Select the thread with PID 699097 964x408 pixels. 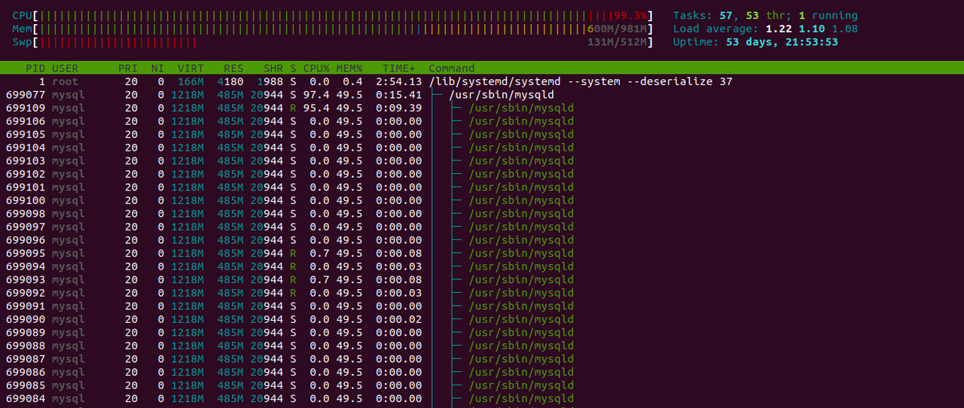pos(482,227)
